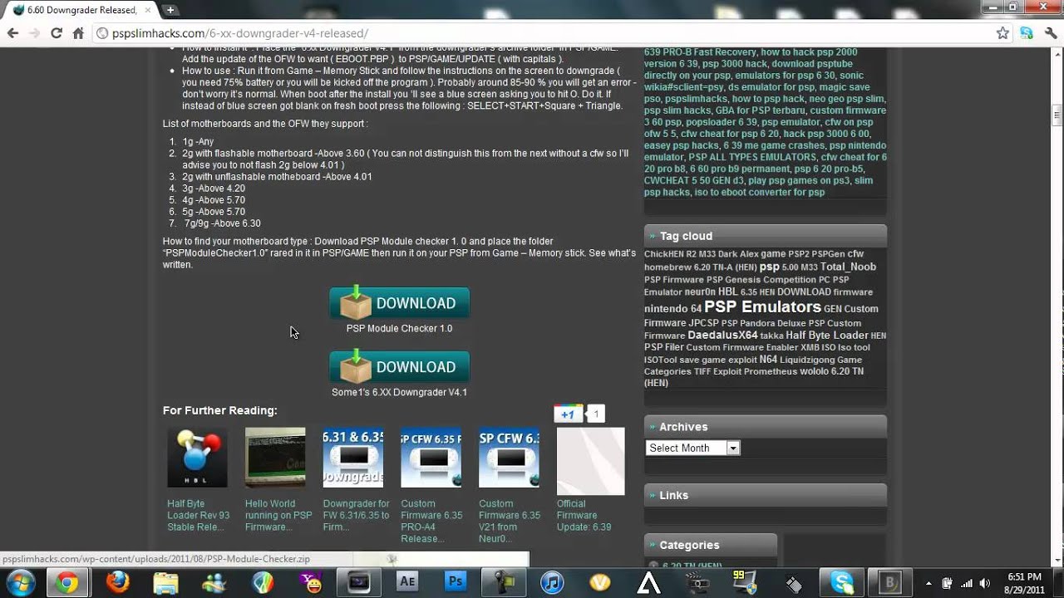
Task: Reload the page with the refresh icon
Action: point(57,33)
